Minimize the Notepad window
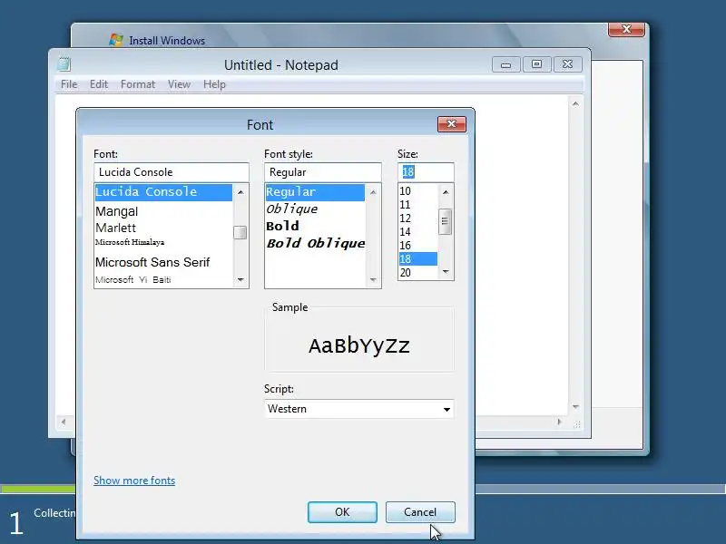This screenshot has height=544, width=726. click(x=506, y=64)
